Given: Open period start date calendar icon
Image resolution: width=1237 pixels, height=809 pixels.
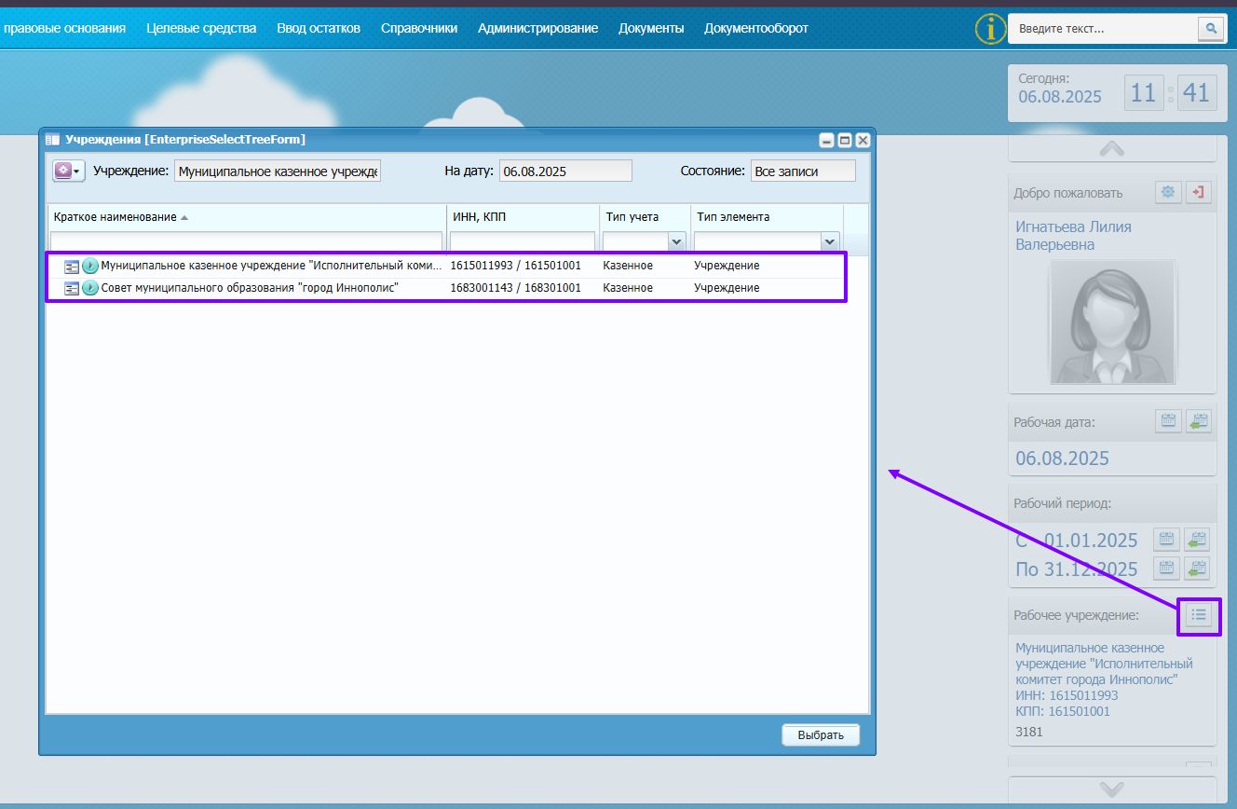Looking at the screenshot, I should tap(1166, 539).
